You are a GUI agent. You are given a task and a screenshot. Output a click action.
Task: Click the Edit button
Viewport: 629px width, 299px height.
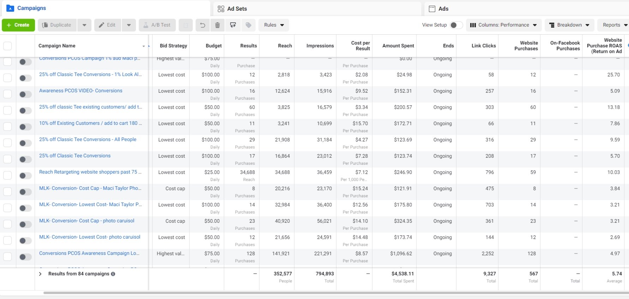coord(108,25)
